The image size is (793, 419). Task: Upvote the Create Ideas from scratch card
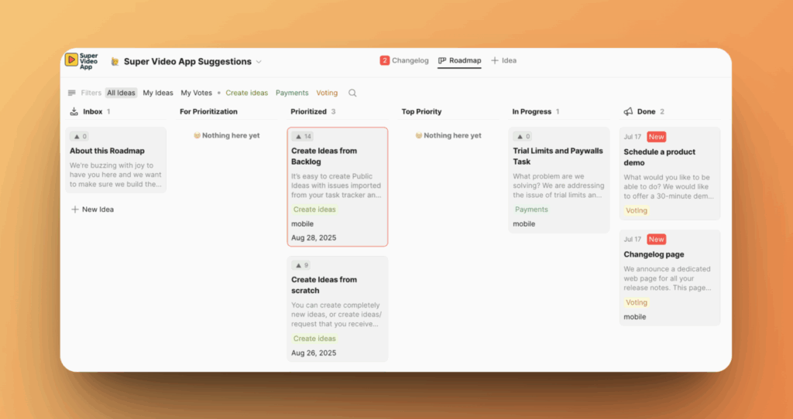(302, 265)
